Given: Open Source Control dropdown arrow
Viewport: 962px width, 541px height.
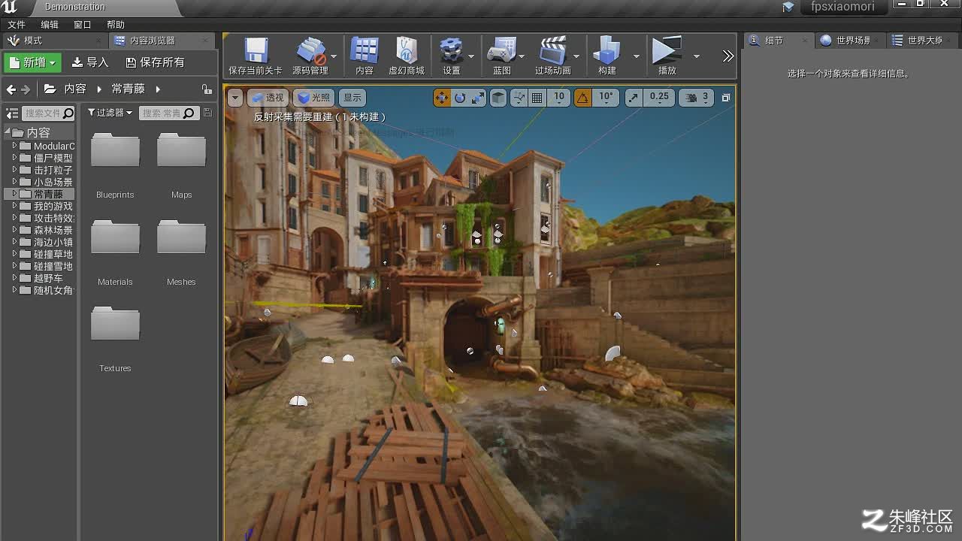Looking at the screenshot, I should coord(334,56).
